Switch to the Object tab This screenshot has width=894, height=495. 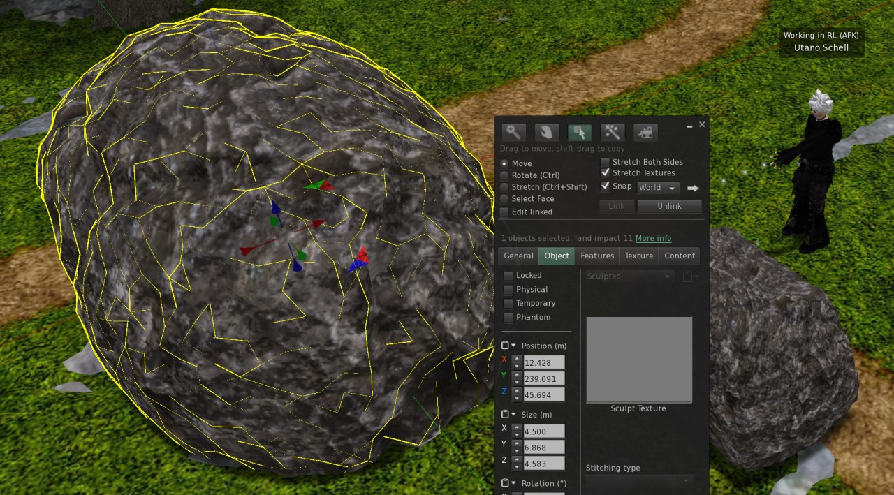click(x=557, y=256)
